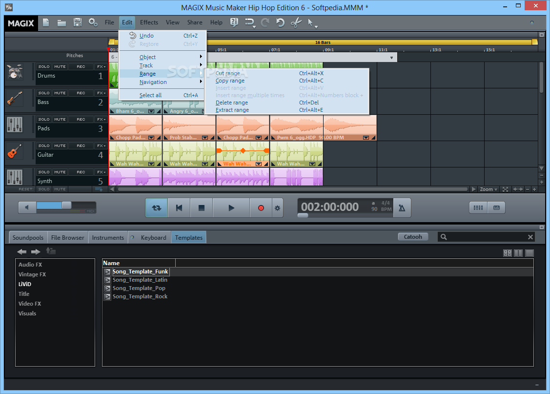Go up one folder level icon

pyautogui.click(x=51, y=251)
